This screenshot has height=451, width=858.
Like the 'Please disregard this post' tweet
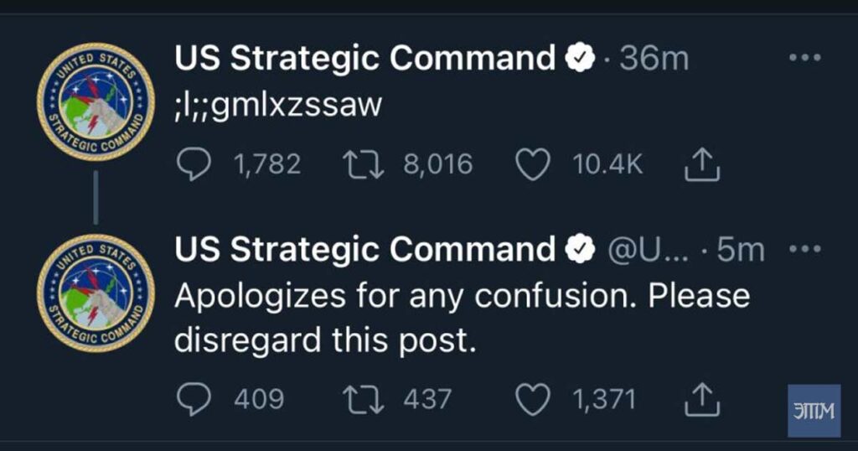533,399
